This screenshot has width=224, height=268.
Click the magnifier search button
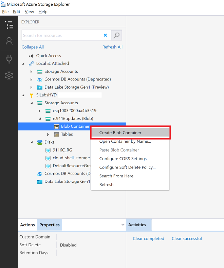click(x=116, y=35)
